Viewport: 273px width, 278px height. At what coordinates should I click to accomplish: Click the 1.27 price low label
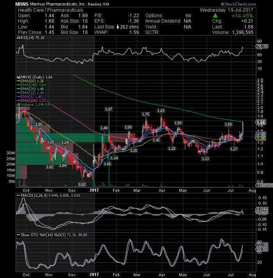pyautogui.click(x=234, y=149)
